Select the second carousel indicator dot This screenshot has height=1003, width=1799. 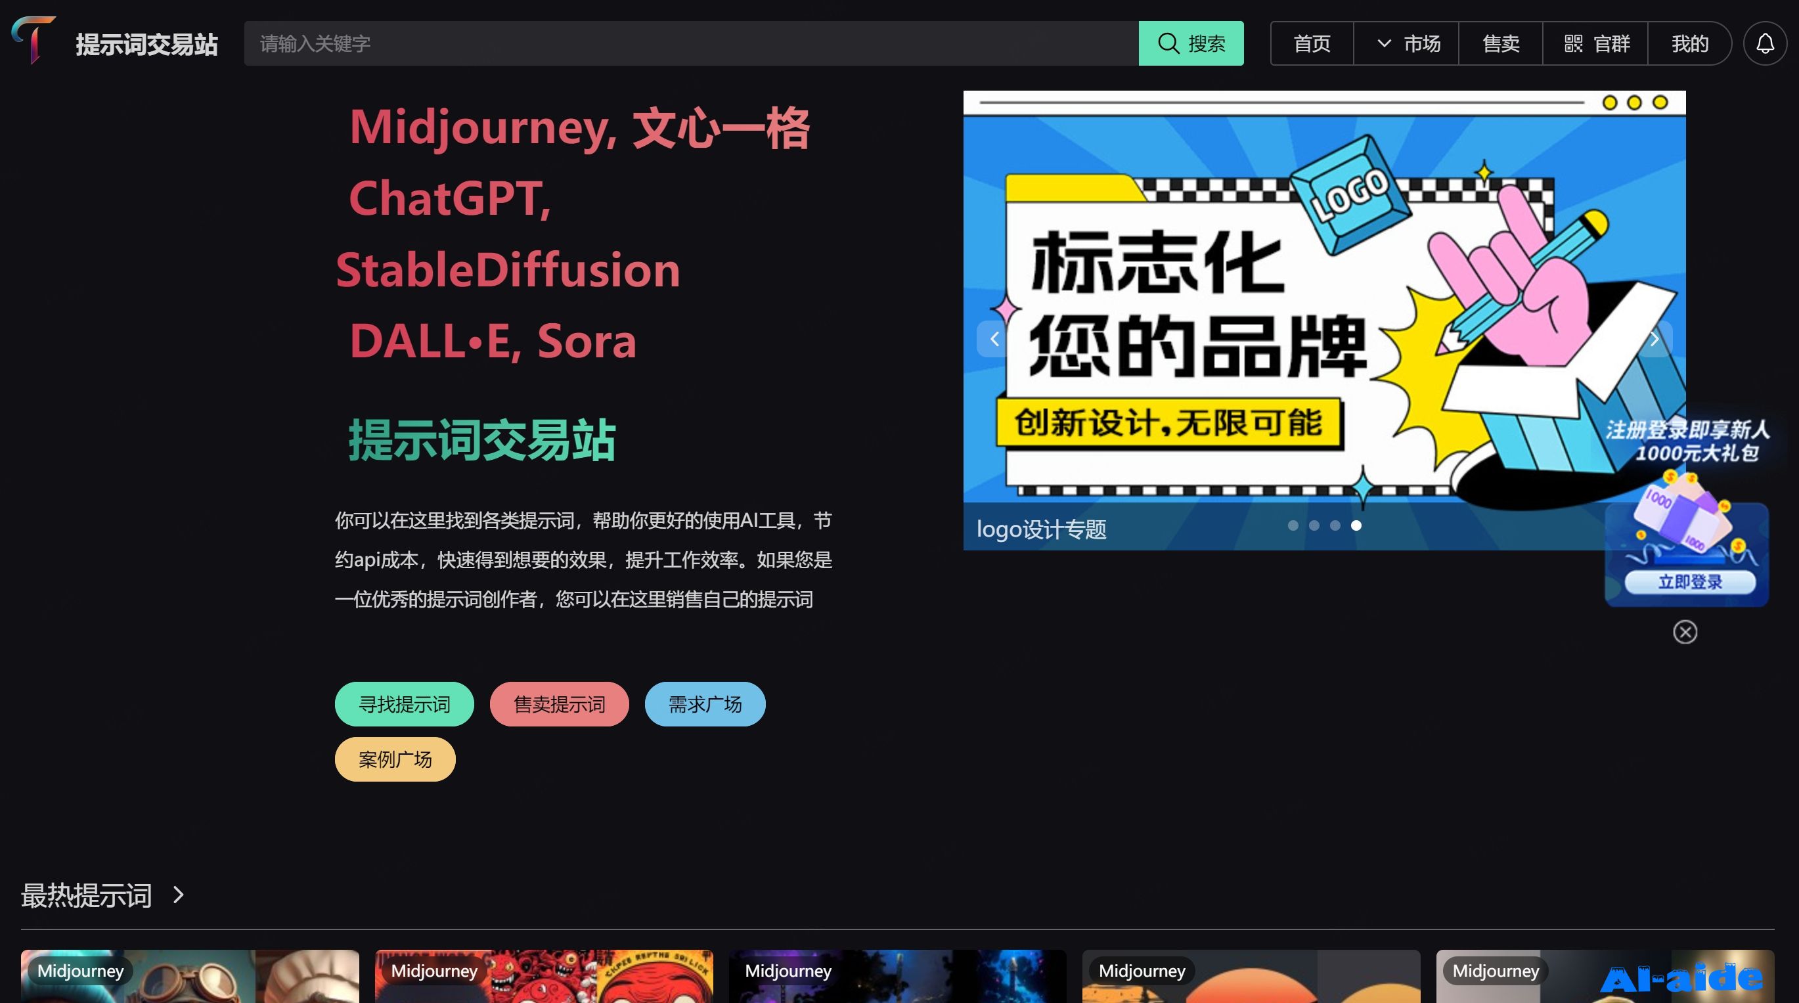pyautogui.click(x=1314, y=525)
